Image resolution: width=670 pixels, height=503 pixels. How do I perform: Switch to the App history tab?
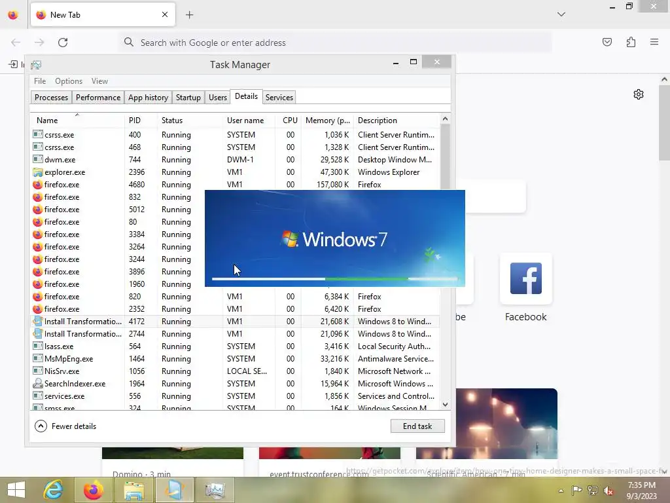[148, 98]
